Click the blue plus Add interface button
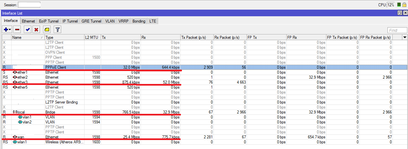 (6, 30)
